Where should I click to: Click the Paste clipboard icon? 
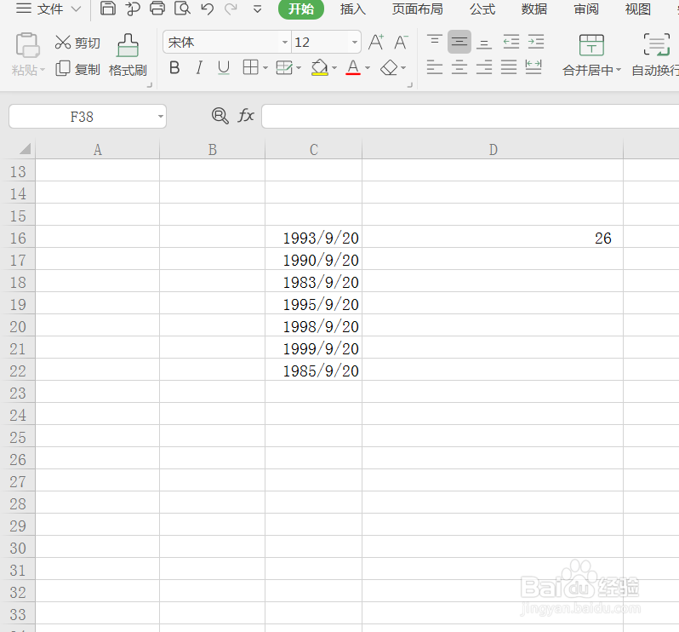[28, 45]
